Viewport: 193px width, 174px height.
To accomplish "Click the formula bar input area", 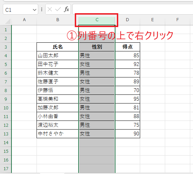I will coord(133,9).
